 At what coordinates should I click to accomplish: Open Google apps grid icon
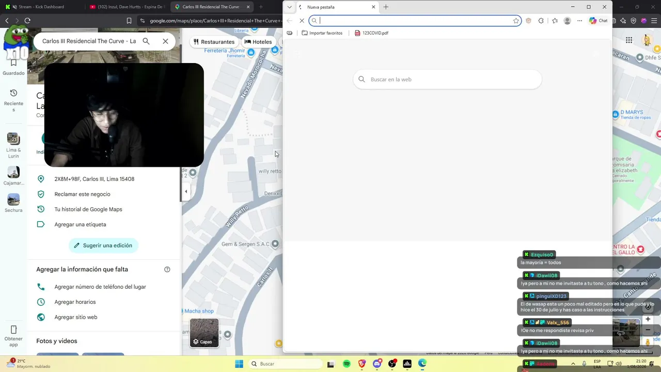click(x=629, y=40)
